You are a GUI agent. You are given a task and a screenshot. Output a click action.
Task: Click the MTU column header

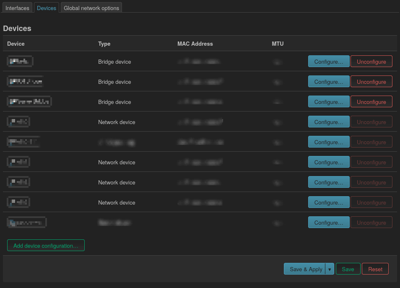point(278,44)
